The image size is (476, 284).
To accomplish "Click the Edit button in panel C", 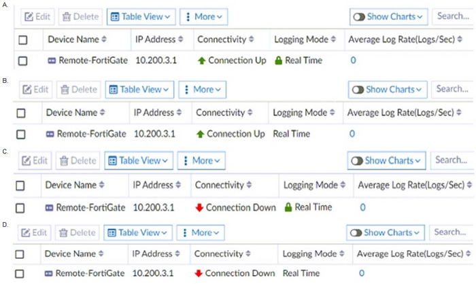I will coord(35,160).
